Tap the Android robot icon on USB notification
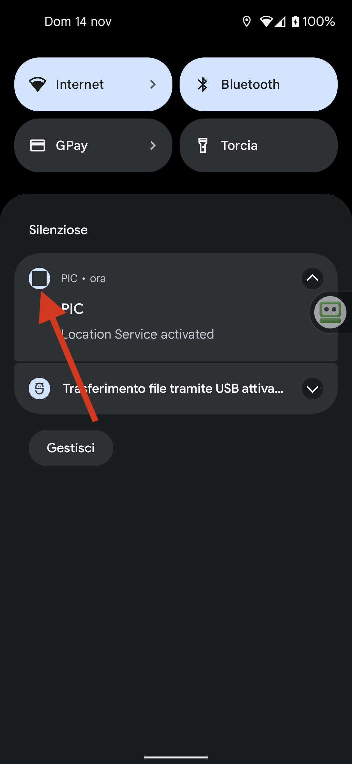The image size is (352, 764). tap(39, 388)
